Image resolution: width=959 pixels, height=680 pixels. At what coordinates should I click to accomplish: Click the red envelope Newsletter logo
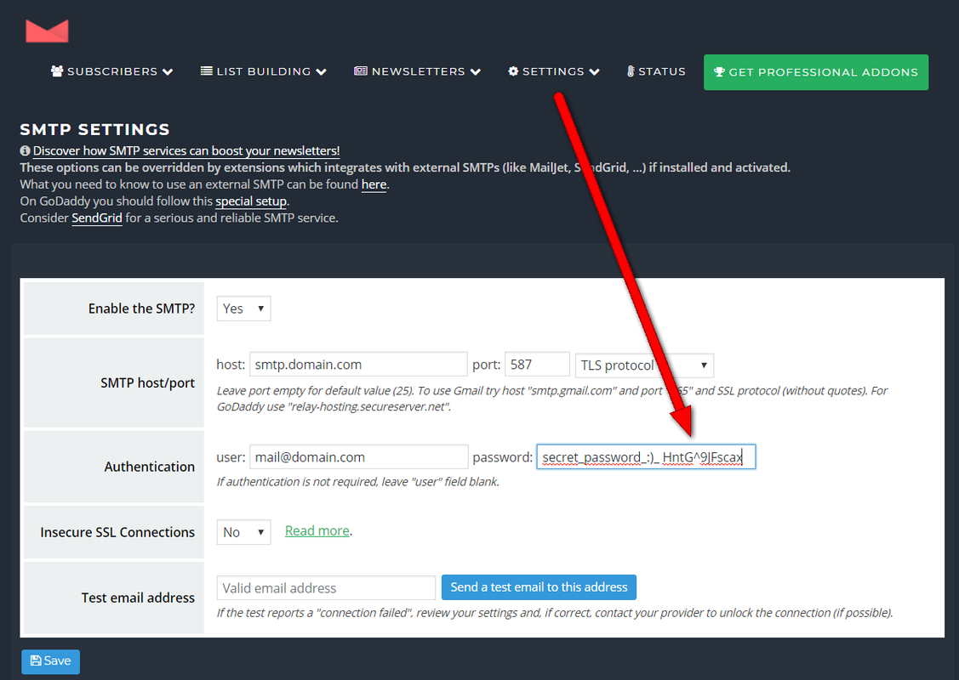(x=47, y=31)
